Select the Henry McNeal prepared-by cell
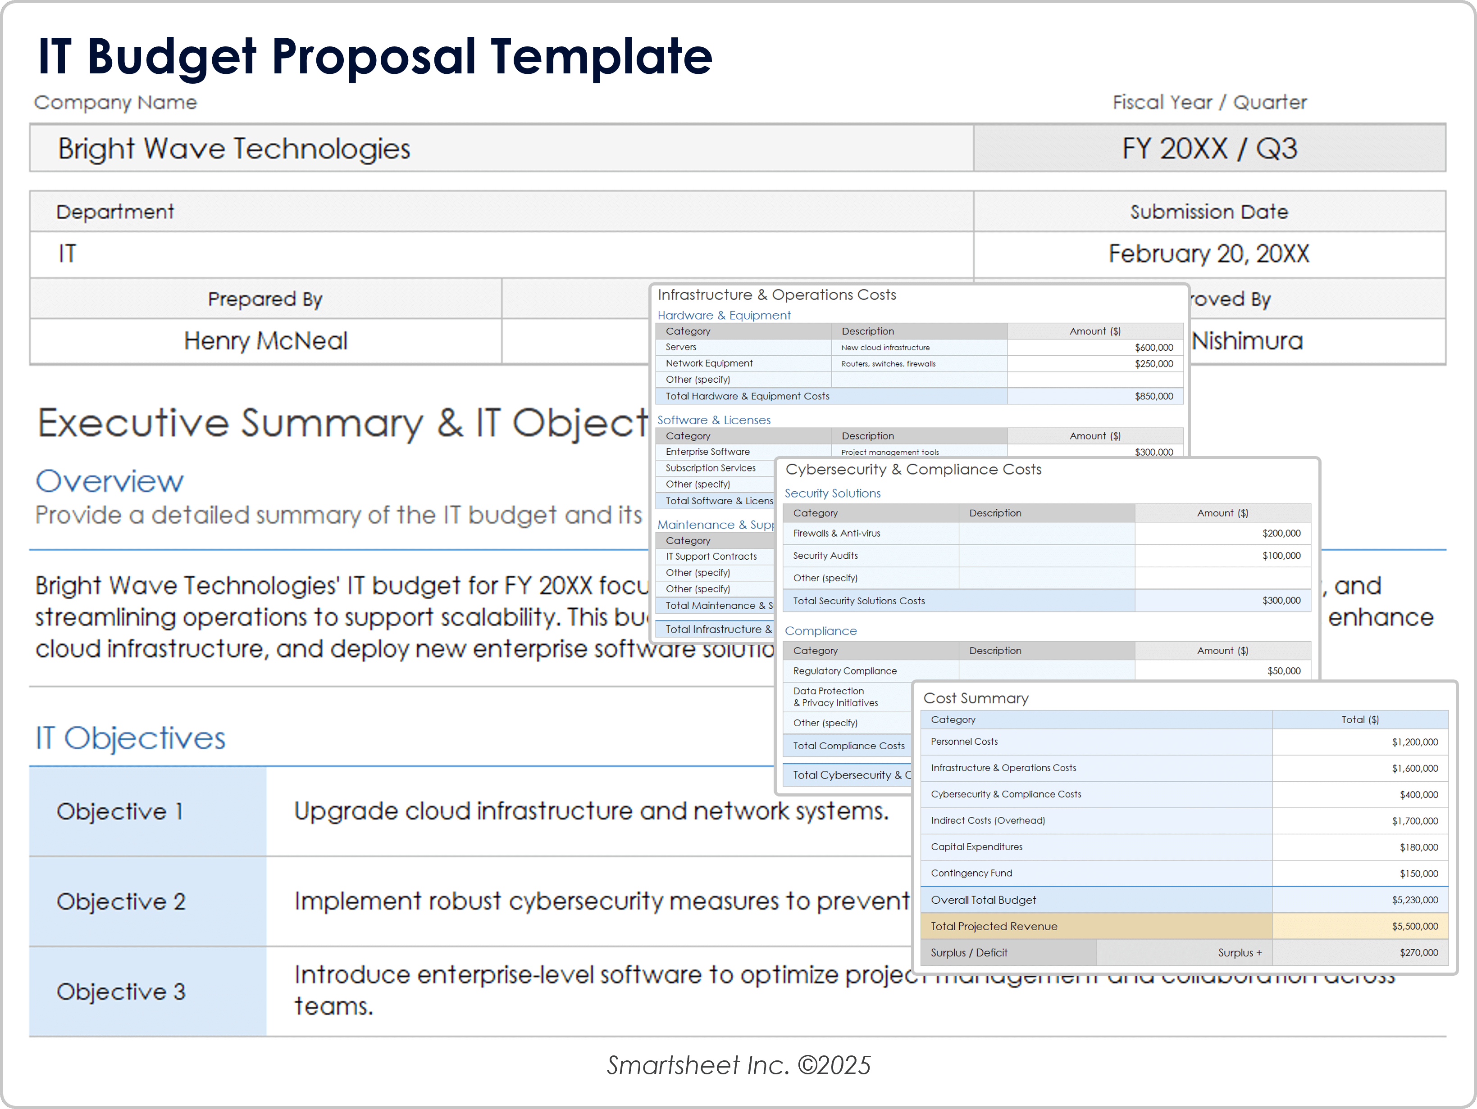 [x=265, y=341]
